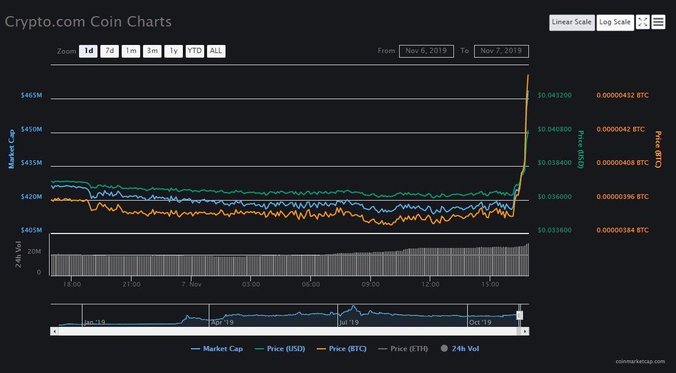
Task: Click the navigator left scroll arrow
Action: click(54, 331)
